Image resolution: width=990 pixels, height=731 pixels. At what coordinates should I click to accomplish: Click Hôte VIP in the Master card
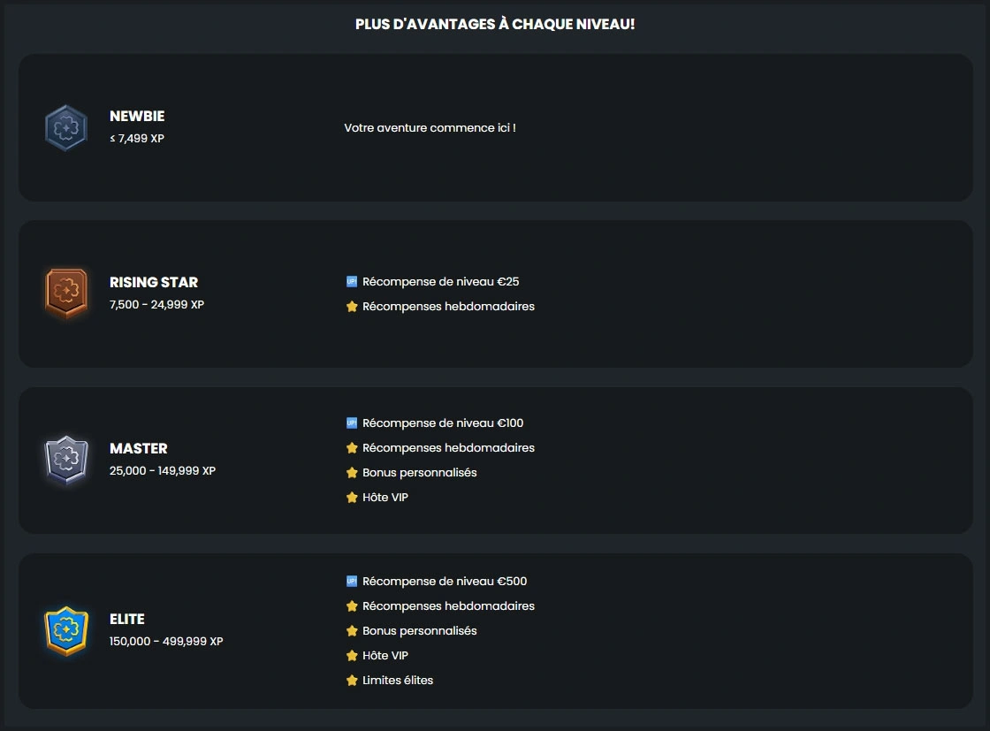pyautogui.click(x=385, y=498)
